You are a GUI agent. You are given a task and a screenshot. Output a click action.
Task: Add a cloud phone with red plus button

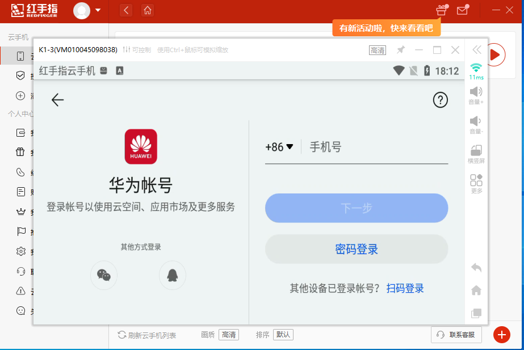click(x=502, y=335)
